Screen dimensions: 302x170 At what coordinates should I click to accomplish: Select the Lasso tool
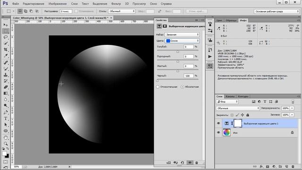coord(6,37)
